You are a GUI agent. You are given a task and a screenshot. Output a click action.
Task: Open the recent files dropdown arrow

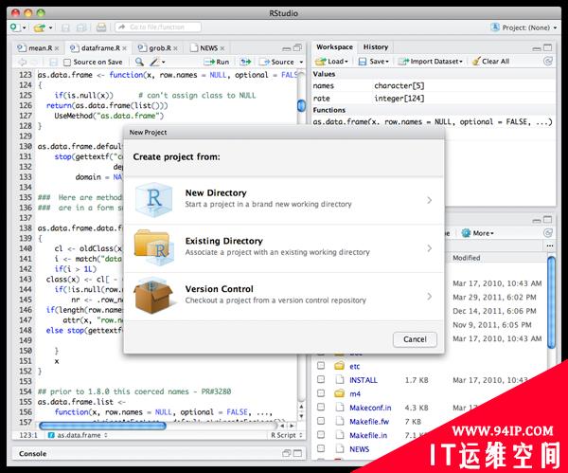pyautogui.click(x=50, y=27)
